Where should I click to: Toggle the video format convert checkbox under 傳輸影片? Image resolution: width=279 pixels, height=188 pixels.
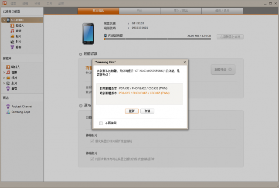(x=92, y=159)
